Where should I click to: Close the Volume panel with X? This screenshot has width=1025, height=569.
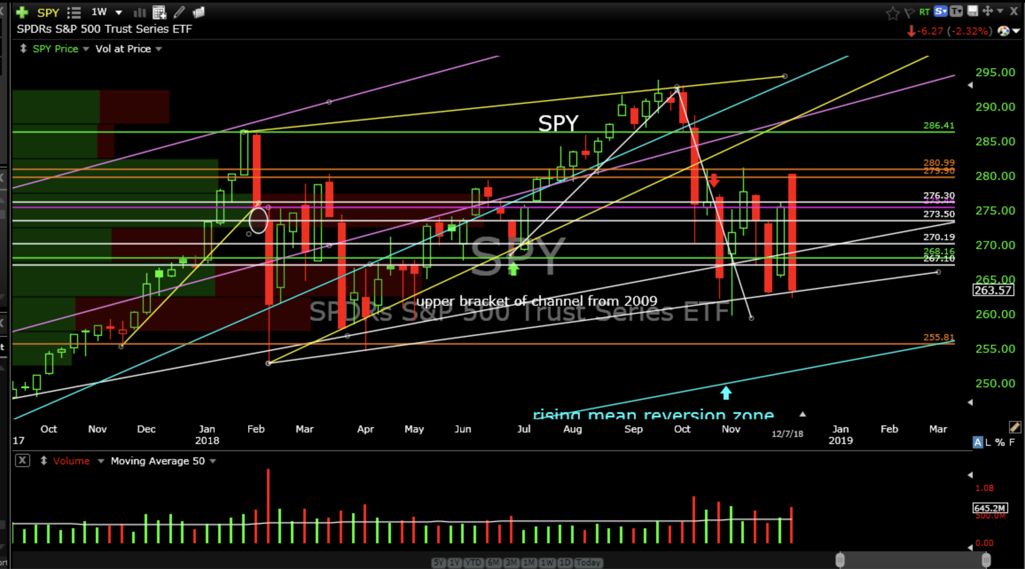(x=23, y=460)
